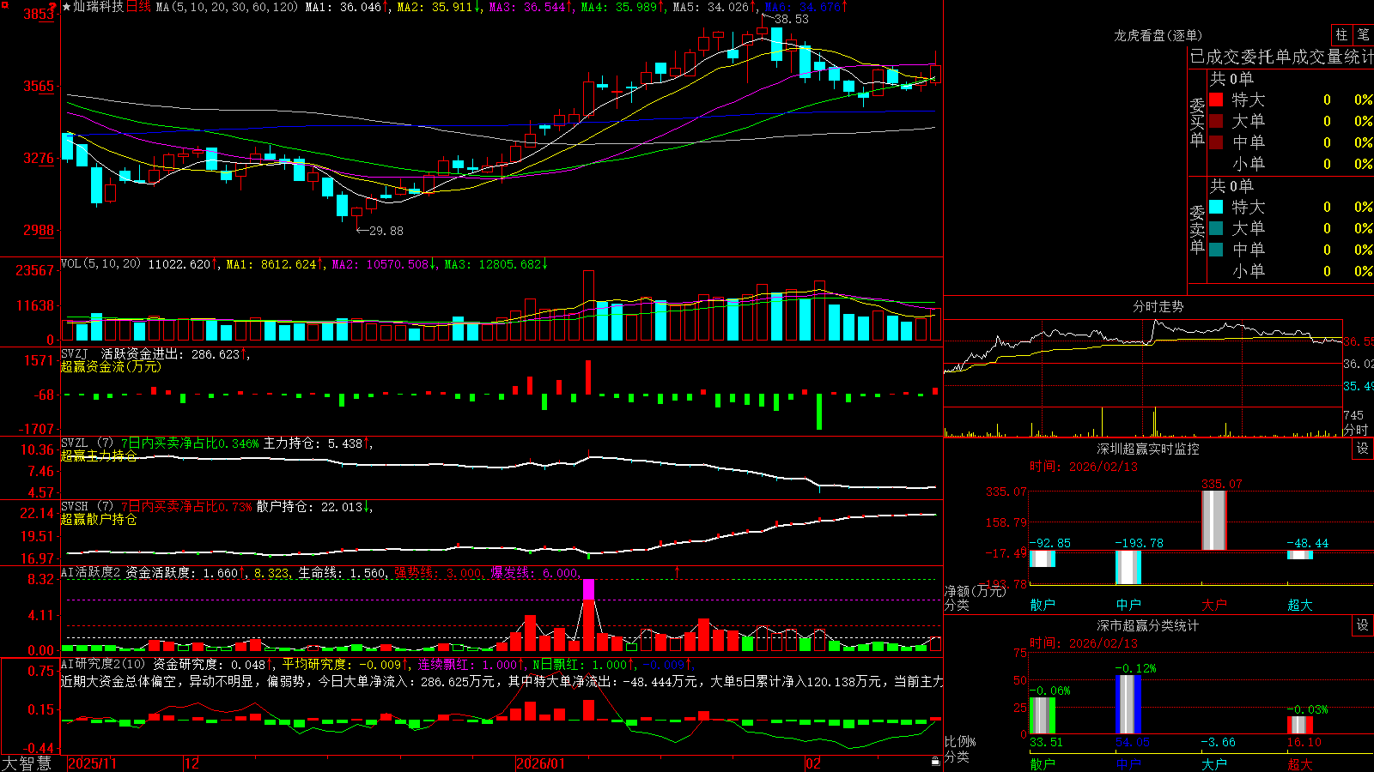Click the 分时走势 panel title
This screenshot has height=772, width=1374.
1158,306
